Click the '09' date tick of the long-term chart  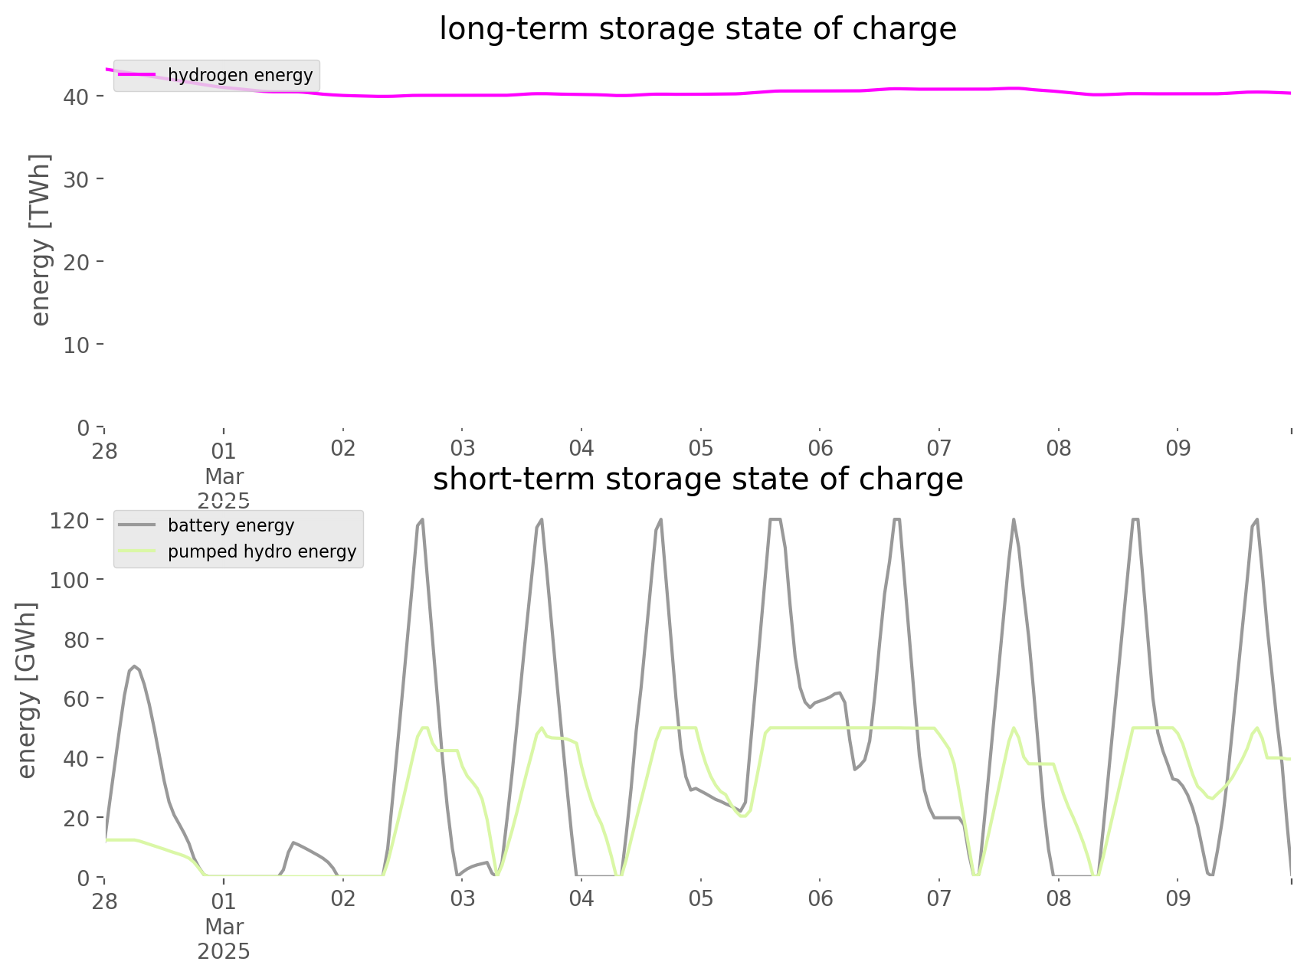1178,449
